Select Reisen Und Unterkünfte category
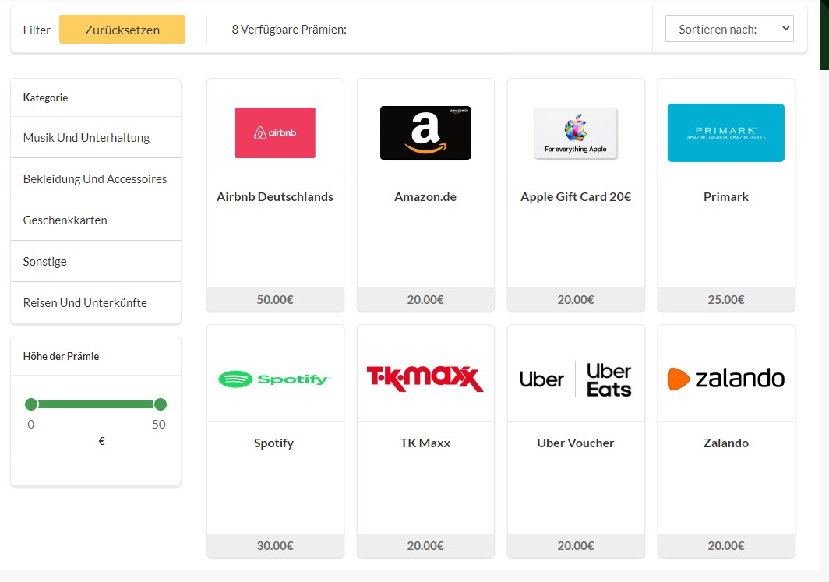Viewport: 829px width, 582px height. click(x=85, y=302)
